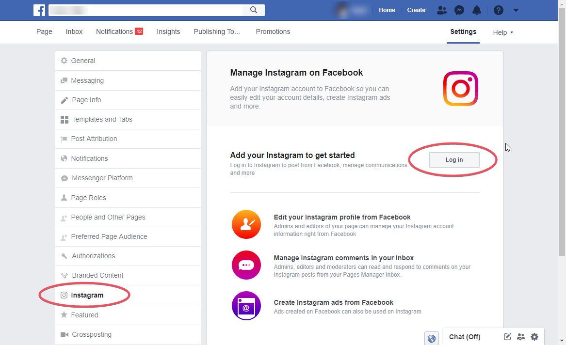
Task: Click the create group icon in Chat bar
Action: click(x=520, y=337)
